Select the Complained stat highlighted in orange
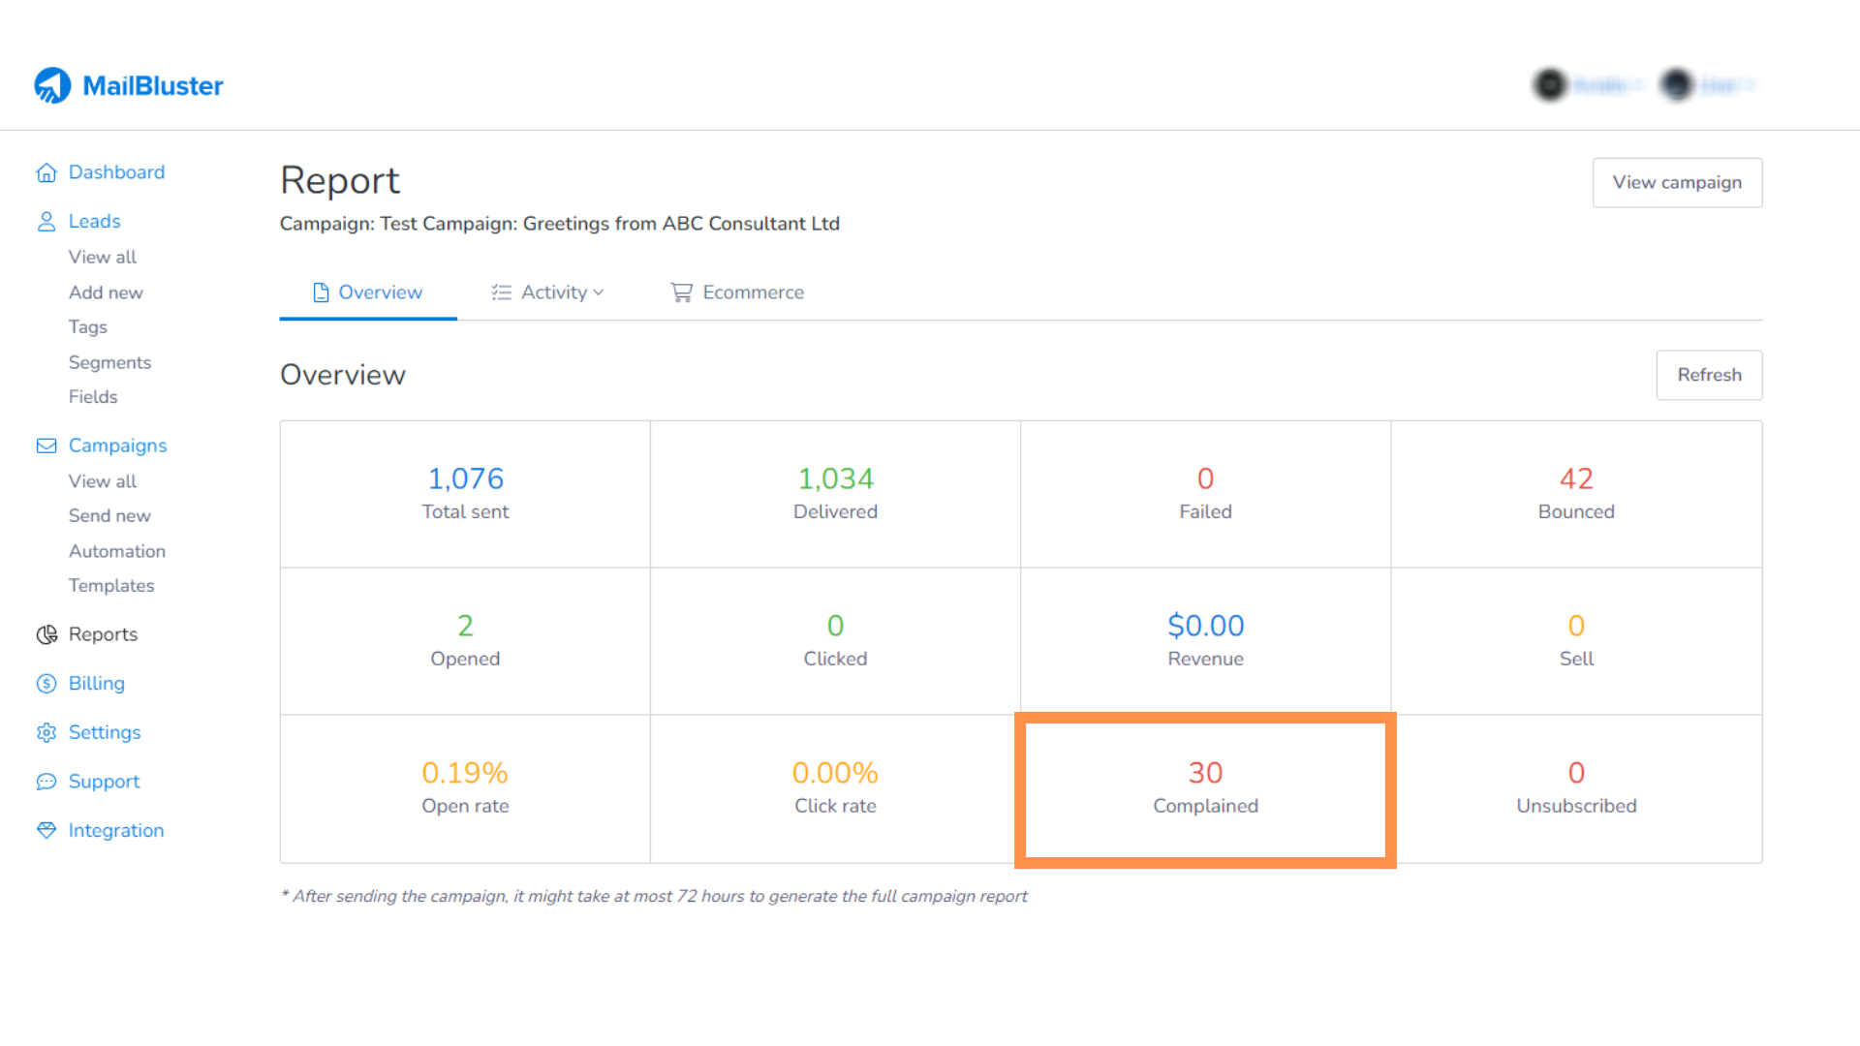Viewport: 1860px width, 1046px height. click(x=1205, y=786)
